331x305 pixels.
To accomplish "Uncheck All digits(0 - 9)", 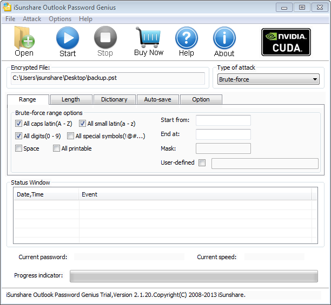I will (x=18, y=136).
